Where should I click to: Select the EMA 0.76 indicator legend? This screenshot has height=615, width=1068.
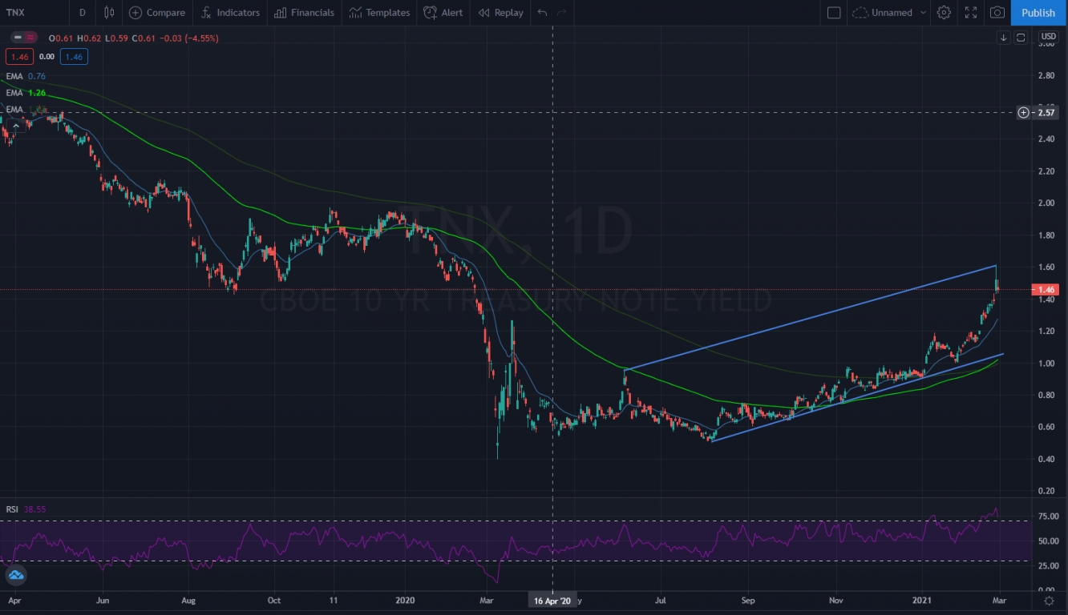26,76
